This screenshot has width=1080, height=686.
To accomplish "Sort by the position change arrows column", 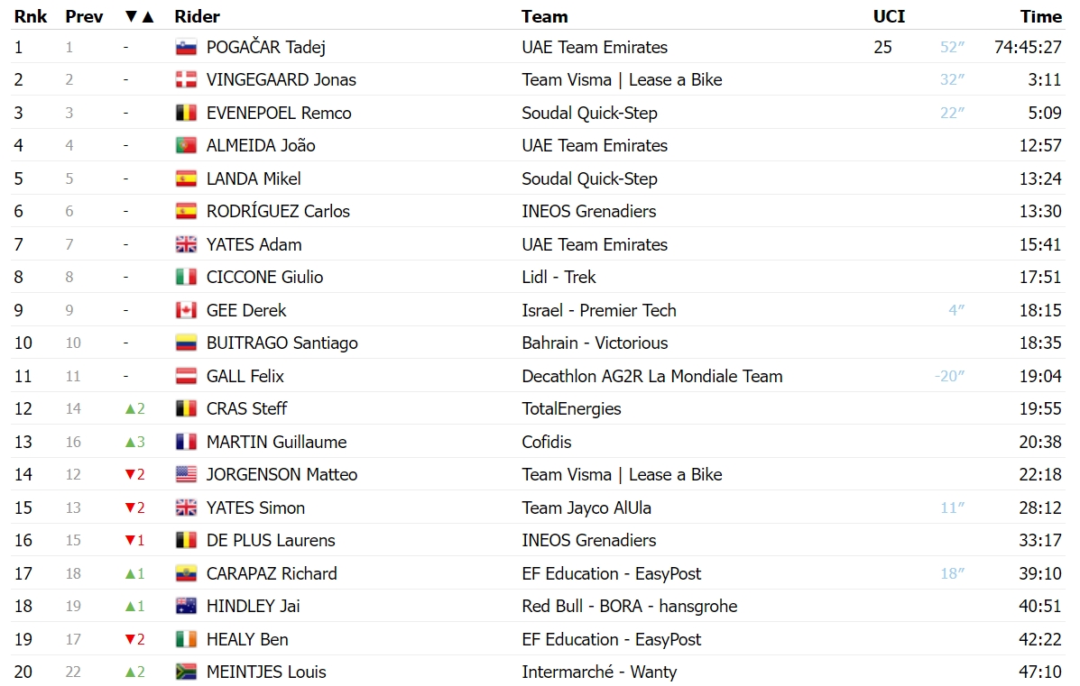I will click(x=139, y=16).
